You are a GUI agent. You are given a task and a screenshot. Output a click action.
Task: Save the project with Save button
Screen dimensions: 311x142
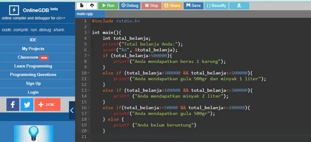click(x=194, y=6)
